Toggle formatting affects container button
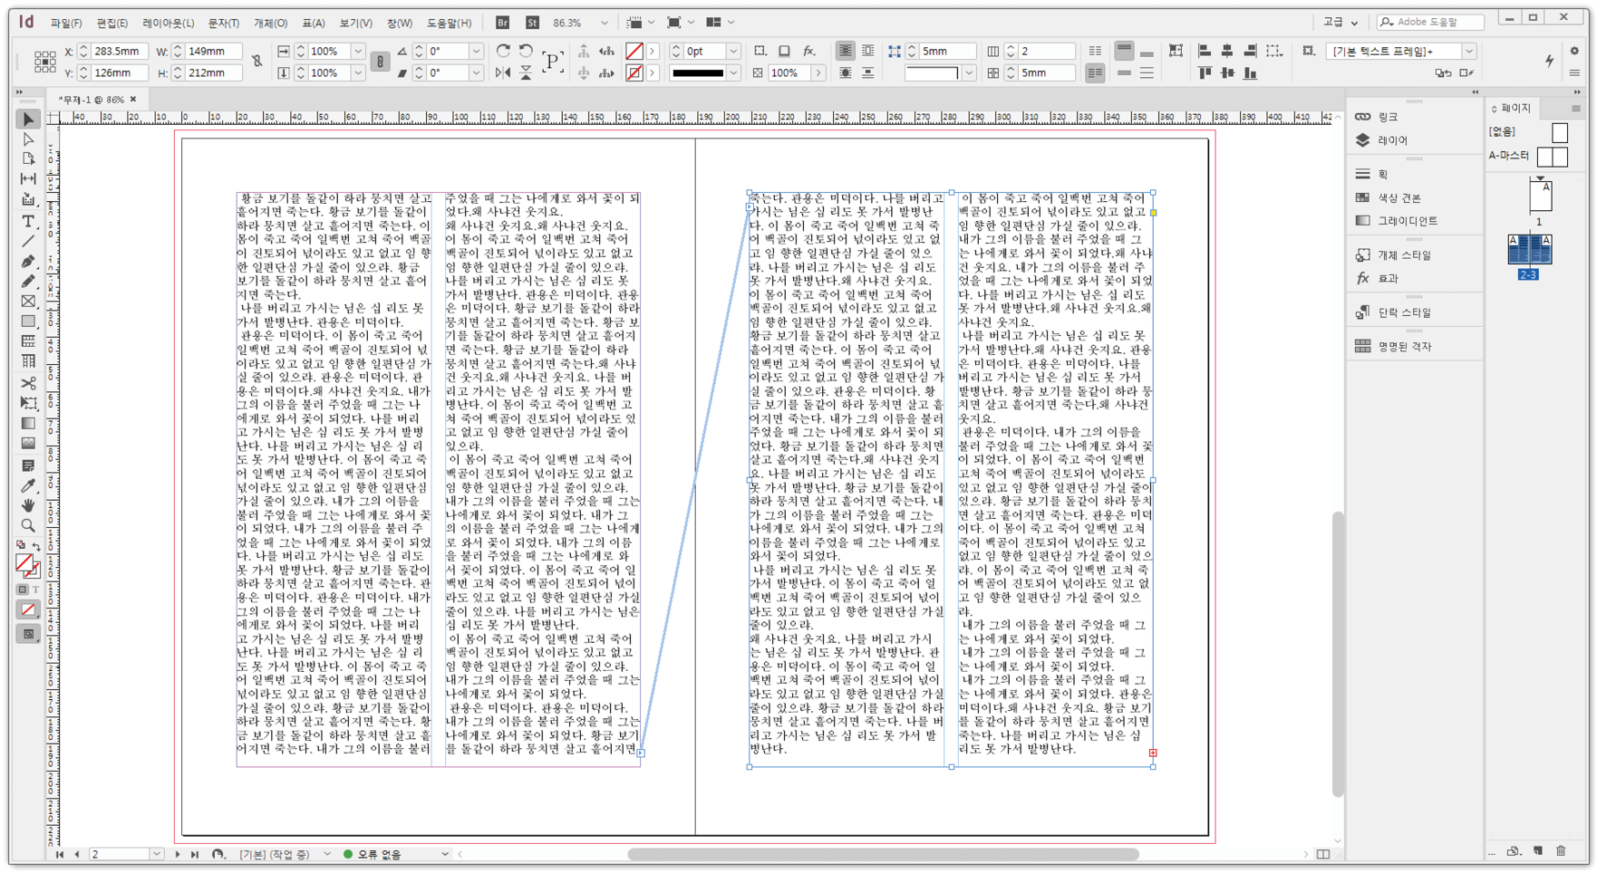Screen dimensions: 1597x873 pyautogui.click(x=23, y=590)
